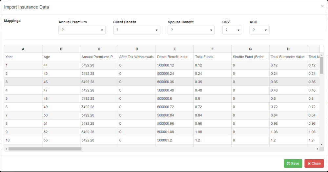Select the After Tax Withdrawals cell
Viewport: 328px width, 172px height.
coord(136,57)
